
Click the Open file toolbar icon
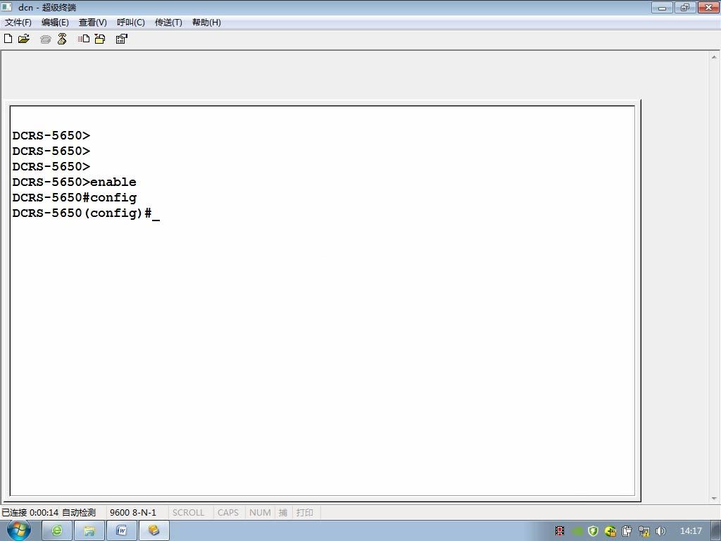click(24, 39)
